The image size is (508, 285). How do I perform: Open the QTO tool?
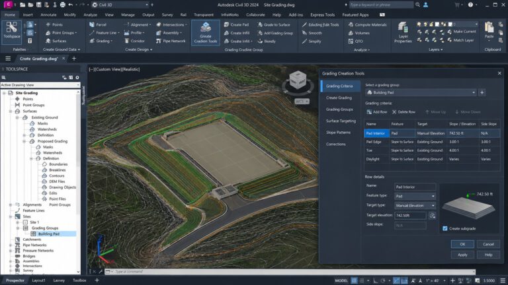[356, 42]
